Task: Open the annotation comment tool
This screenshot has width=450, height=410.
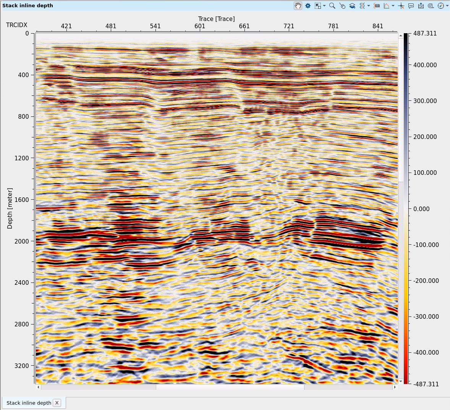Action: [411, 6]
